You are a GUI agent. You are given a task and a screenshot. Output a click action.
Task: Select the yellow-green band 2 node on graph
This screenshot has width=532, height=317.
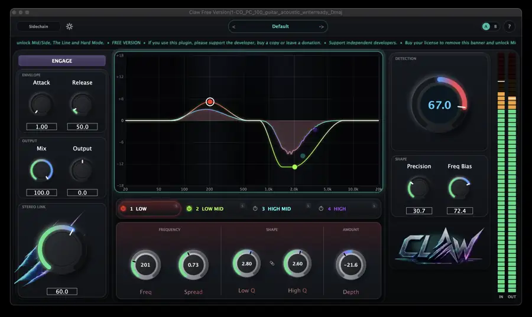(x=294, y=166)
